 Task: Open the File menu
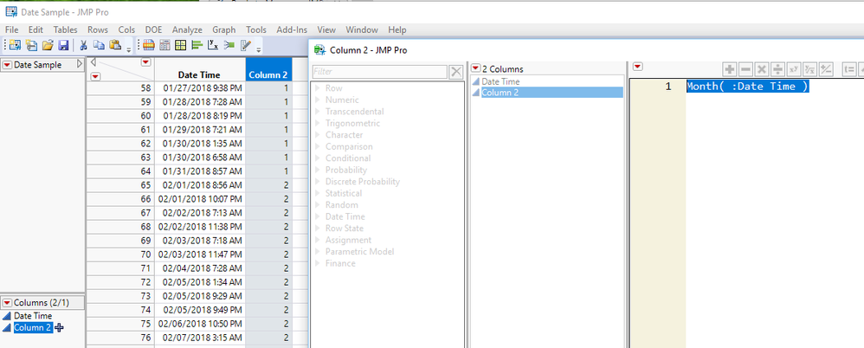[11, 29]
